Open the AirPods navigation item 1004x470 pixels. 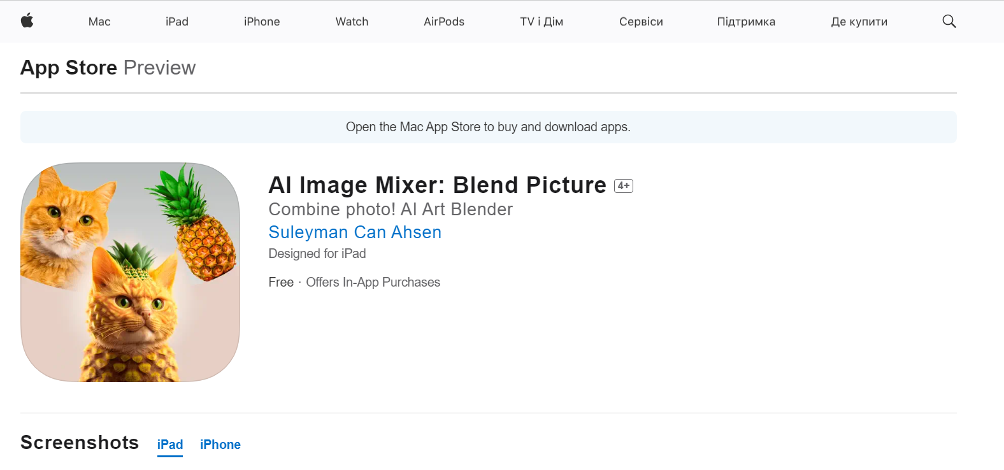(x=444, y=22)
